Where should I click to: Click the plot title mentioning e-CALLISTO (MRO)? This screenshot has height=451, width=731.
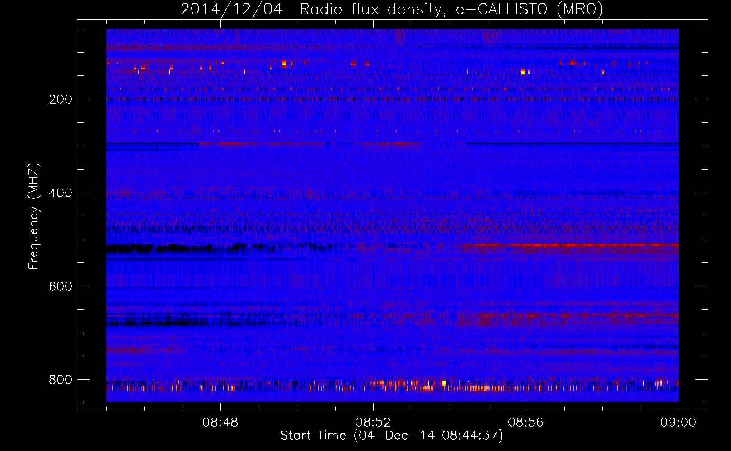392,9
